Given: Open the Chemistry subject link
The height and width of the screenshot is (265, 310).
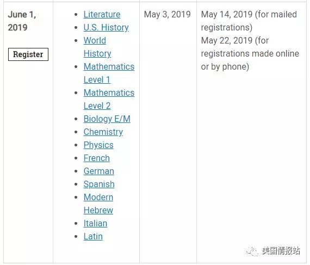Looking at the screenshot, I should pyautogui.click(x=103, y=132).
